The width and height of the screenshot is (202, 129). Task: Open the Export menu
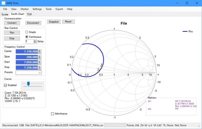point(59,9)
